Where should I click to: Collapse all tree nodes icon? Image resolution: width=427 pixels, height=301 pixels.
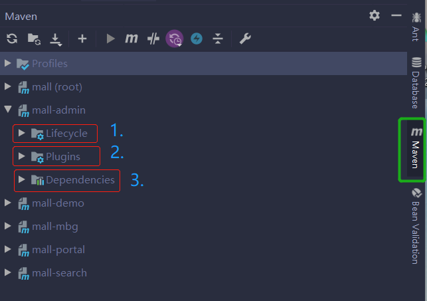pos(218,39)
